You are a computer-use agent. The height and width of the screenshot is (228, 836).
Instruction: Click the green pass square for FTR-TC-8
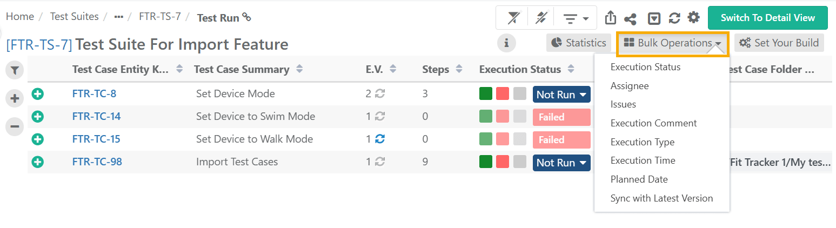coord(486,94)
